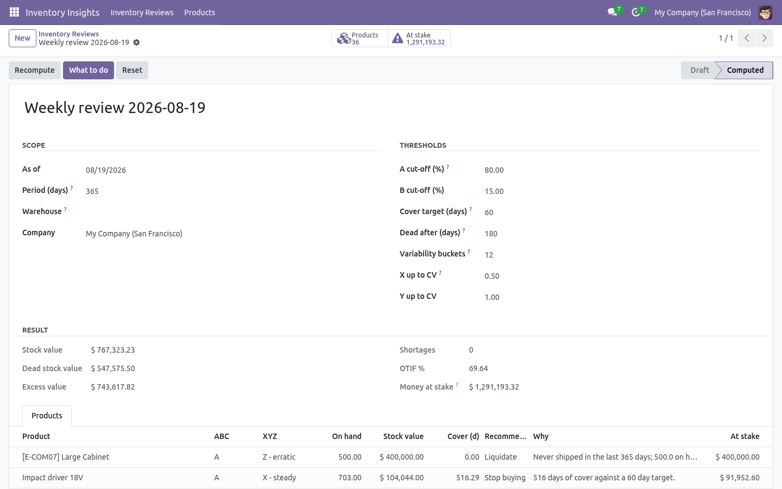Click the What to do button
Screen dimensions: 782x489
point(89,70)
